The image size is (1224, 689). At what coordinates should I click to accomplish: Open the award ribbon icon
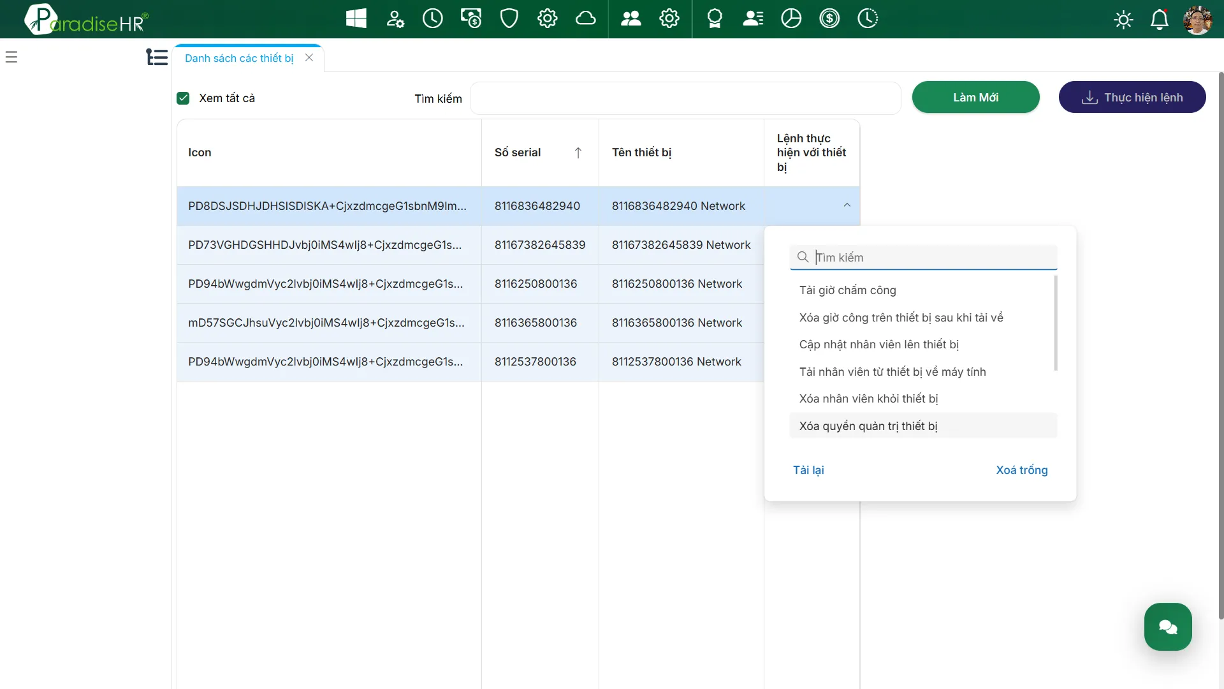pos(715,19)
